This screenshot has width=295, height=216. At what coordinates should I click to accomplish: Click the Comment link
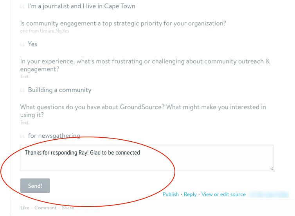[x=45, y=208]
